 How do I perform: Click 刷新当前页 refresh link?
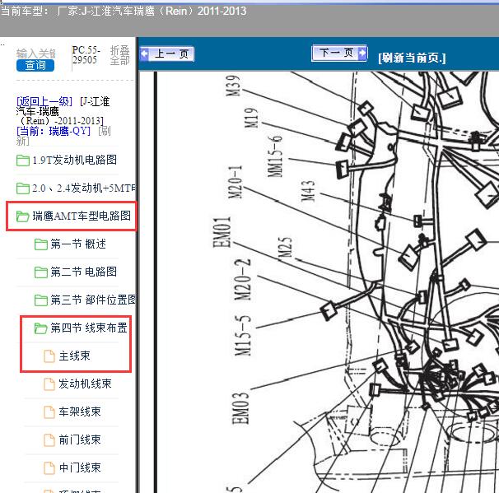tap(412, 58)
